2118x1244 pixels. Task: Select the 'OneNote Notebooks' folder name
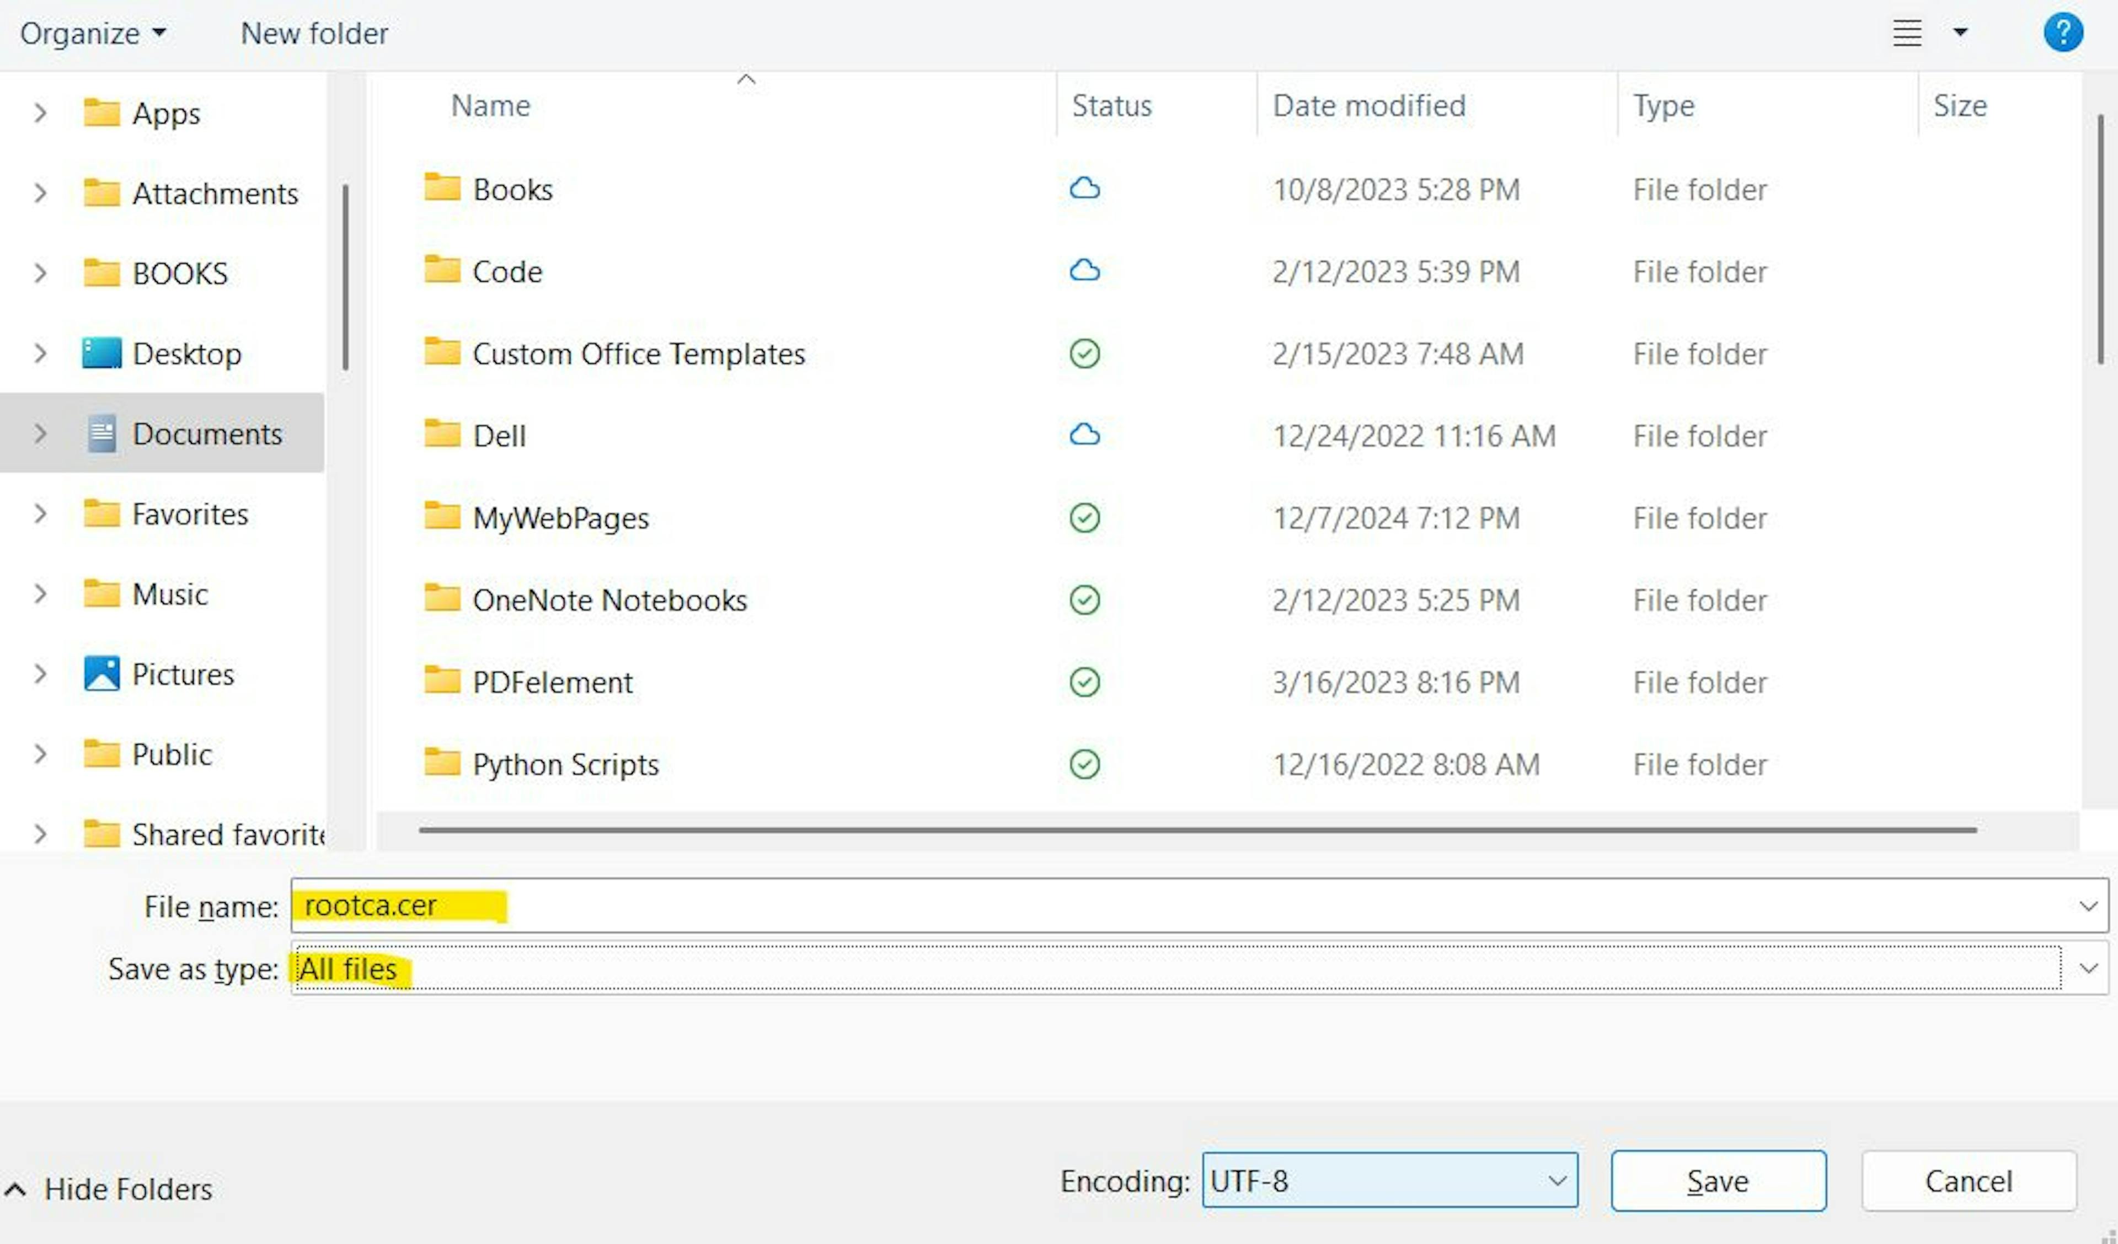(x=609, y=600)
